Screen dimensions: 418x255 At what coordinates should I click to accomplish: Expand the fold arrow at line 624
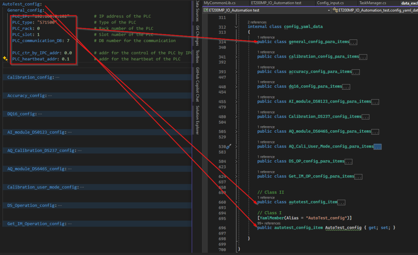(x=236, y=176)
